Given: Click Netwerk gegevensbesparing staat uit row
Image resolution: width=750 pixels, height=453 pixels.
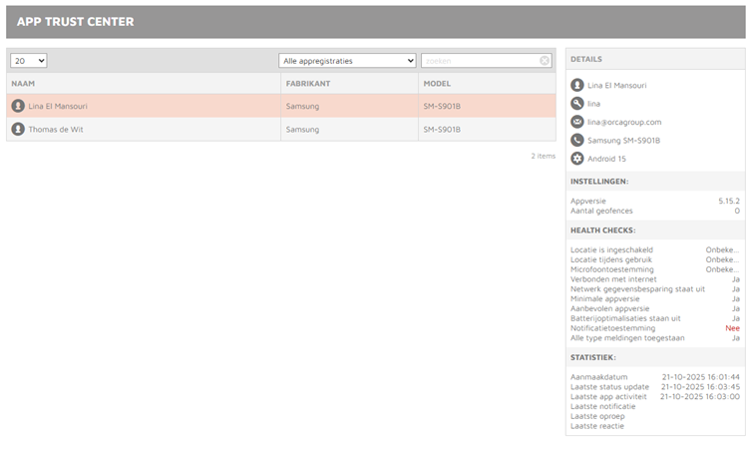Looking at the screenshot, I should 655,289.
